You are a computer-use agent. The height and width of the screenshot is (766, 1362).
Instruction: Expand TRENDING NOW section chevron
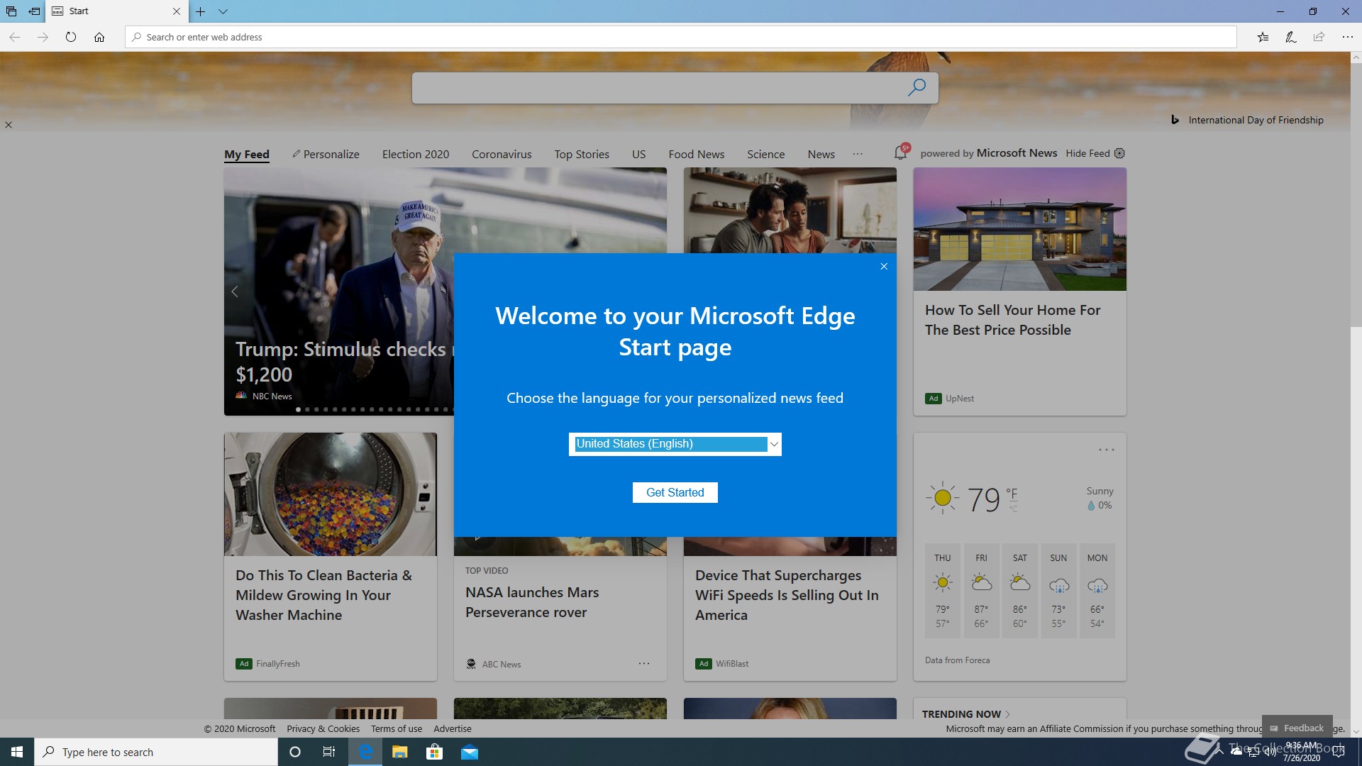[1008, 714]
